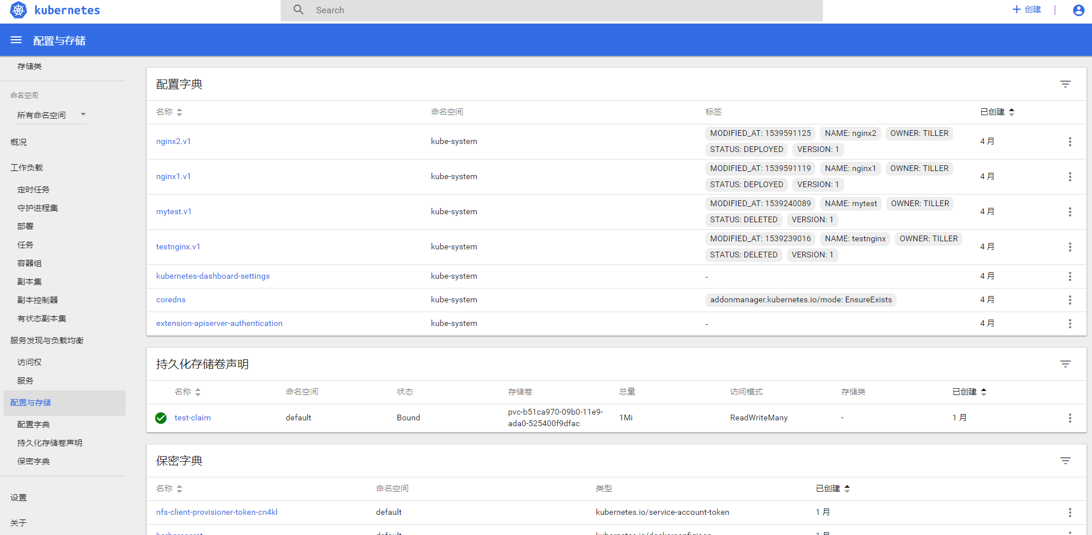This screenshot has width=1092, height=535.
Task: Select 持久化存储卷声明 in sidebar
Action: 50,443
